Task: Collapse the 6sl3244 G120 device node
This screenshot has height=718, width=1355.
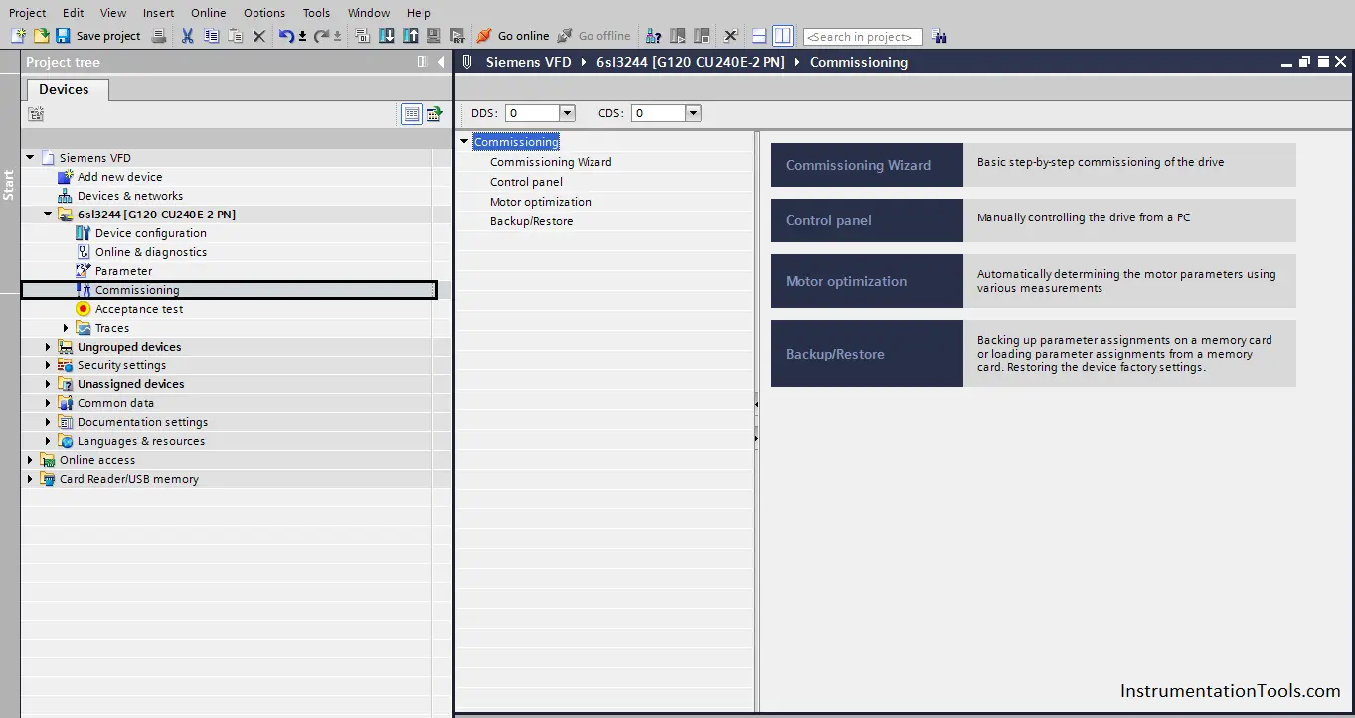Action: [48, 214]
